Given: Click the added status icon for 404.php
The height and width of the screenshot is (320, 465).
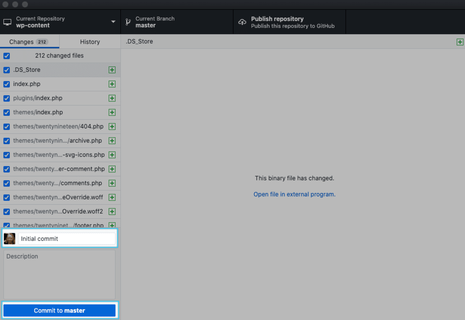Looking at the screenshot, I should coord(112,127).
